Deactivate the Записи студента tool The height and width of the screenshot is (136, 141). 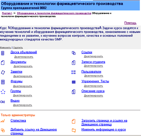tap(93, 66)
